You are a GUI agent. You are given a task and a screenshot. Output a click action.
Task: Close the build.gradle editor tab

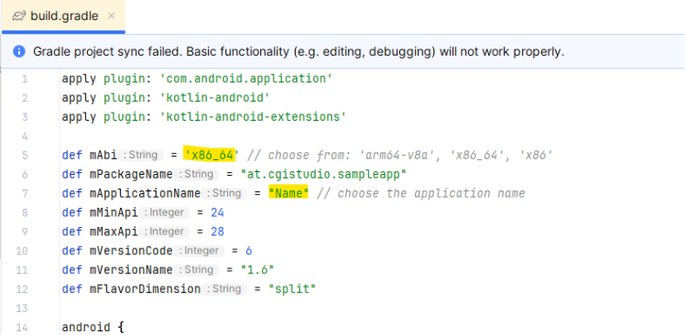point(111,16)
